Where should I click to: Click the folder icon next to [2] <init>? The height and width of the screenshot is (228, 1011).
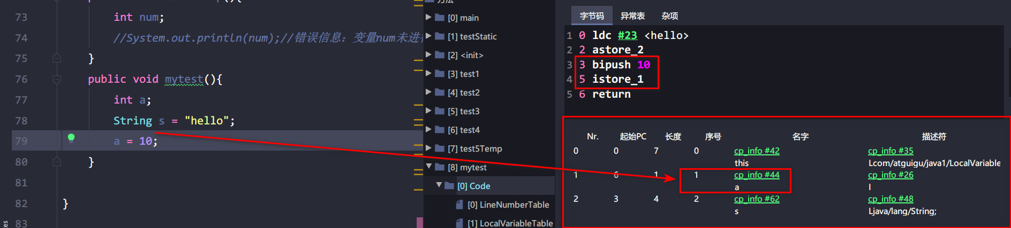click(x=440, y=55)
